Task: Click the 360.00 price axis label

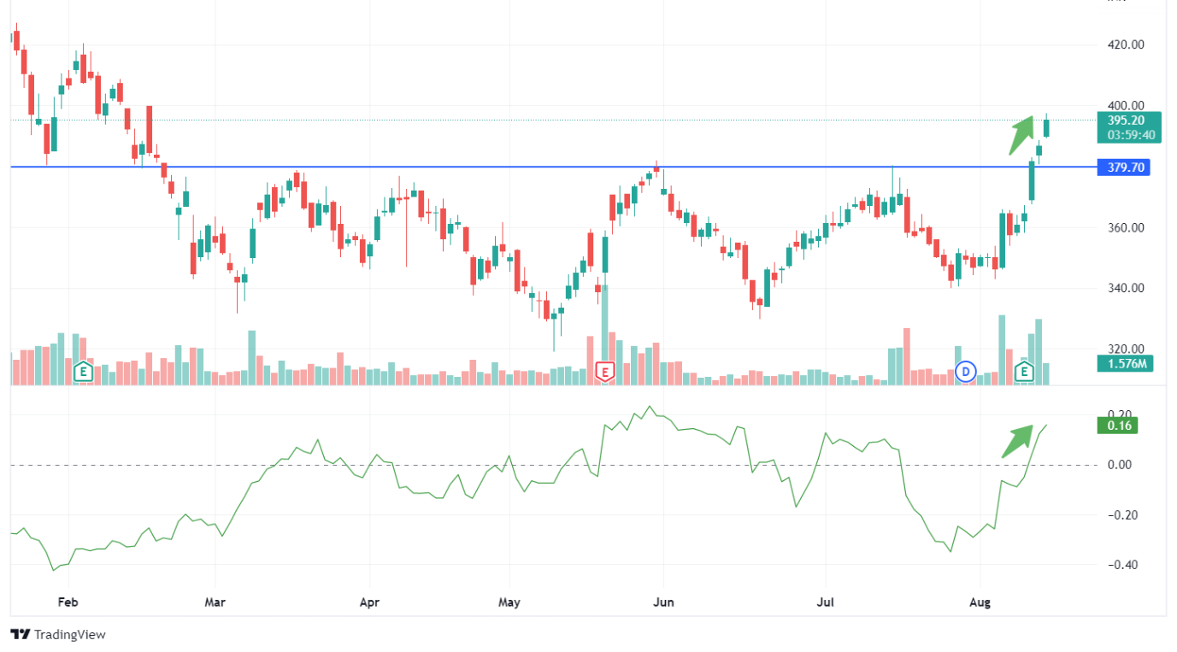Action: coord(1126,227)
